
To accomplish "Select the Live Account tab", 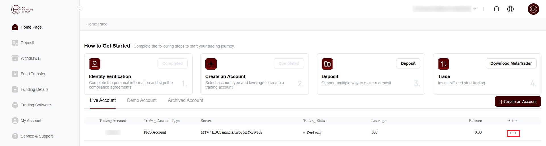I will click(x=103, y=100).
